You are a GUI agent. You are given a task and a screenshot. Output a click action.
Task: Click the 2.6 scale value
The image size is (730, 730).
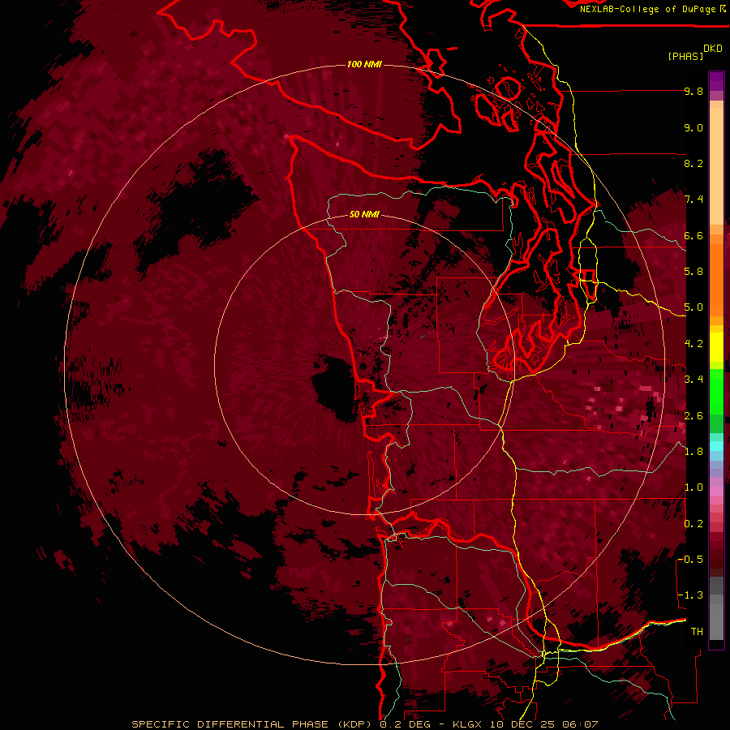693,415
